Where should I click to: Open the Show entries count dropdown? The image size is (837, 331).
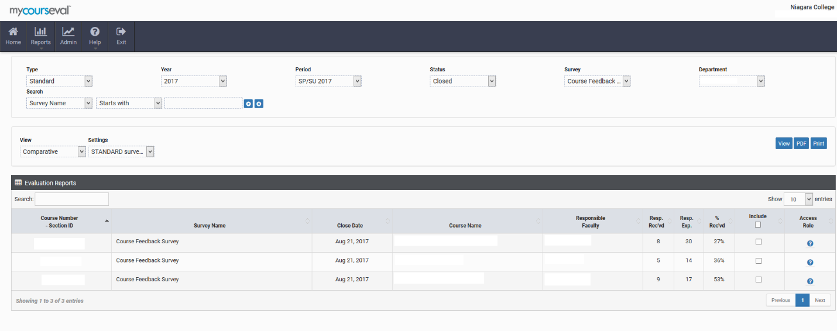click(x=798, y=199)
